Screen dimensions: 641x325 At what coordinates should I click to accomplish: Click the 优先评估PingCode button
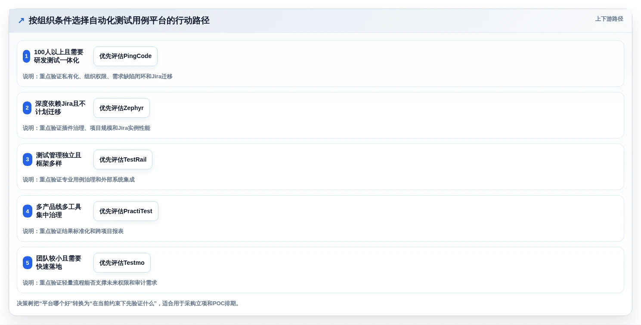coord(125,56)
